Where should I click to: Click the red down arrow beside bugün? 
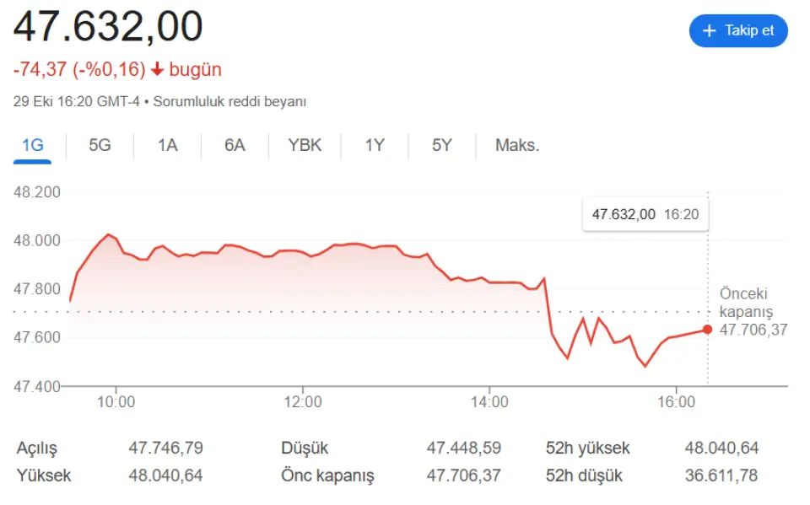coord(157,69)
